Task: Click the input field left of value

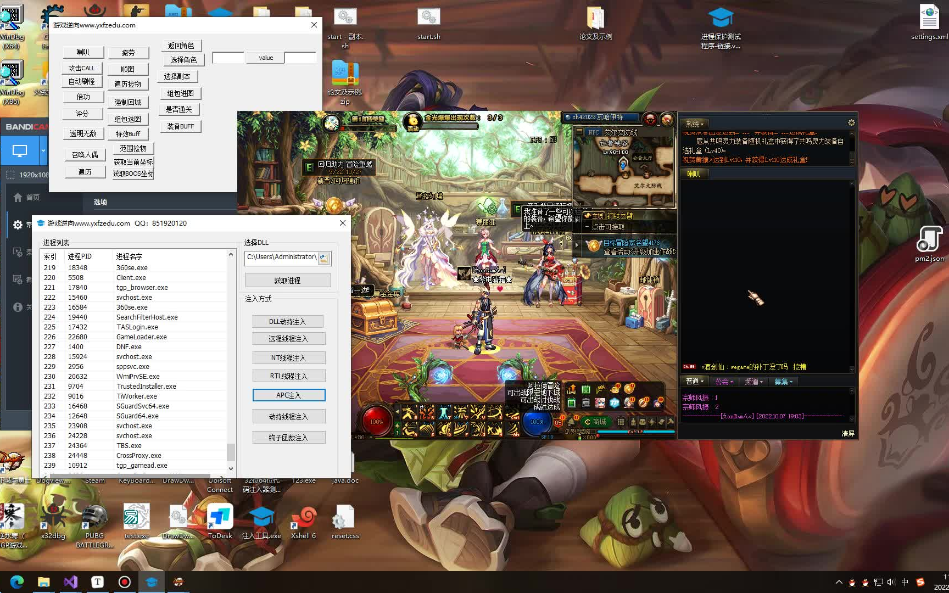Action: click(x=228, y=58)
